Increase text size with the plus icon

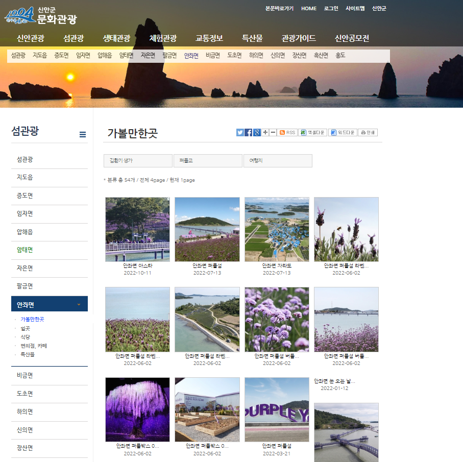tap(265, 132)
